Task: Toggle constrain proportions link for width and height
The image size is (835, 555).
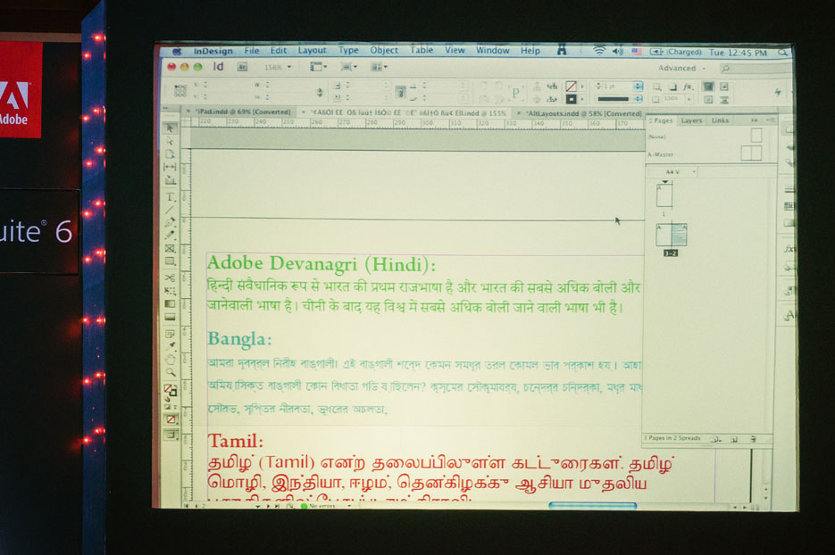Action: pos(320,92)
